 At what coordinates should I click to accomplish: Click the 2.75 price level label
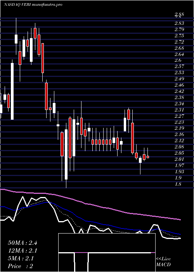[179, 36]
